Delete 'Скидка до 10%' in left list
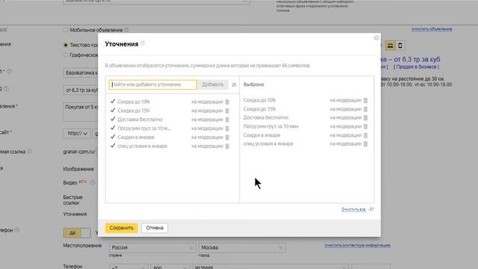Screen dimensions: 478x269 tap(227, 102)
